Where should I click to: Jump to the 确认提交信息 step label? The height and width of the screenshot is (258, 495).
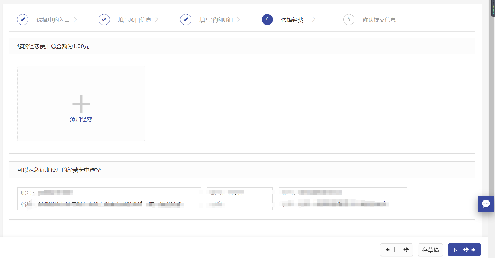379,20
